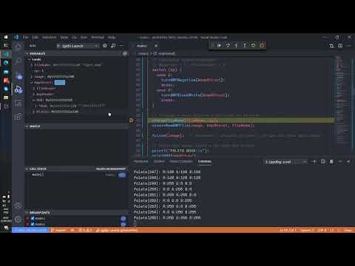Image resolution: width=355 pixels, height=266 pixels.
Task: Toggle the first breakpoint checkbox
Action: coord(33,218)
